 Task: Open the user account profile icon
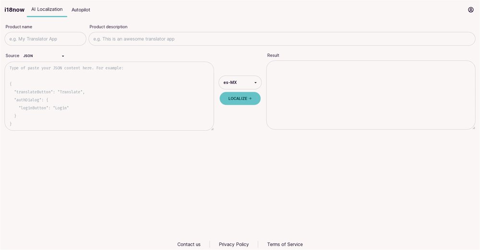click(470, 10)
